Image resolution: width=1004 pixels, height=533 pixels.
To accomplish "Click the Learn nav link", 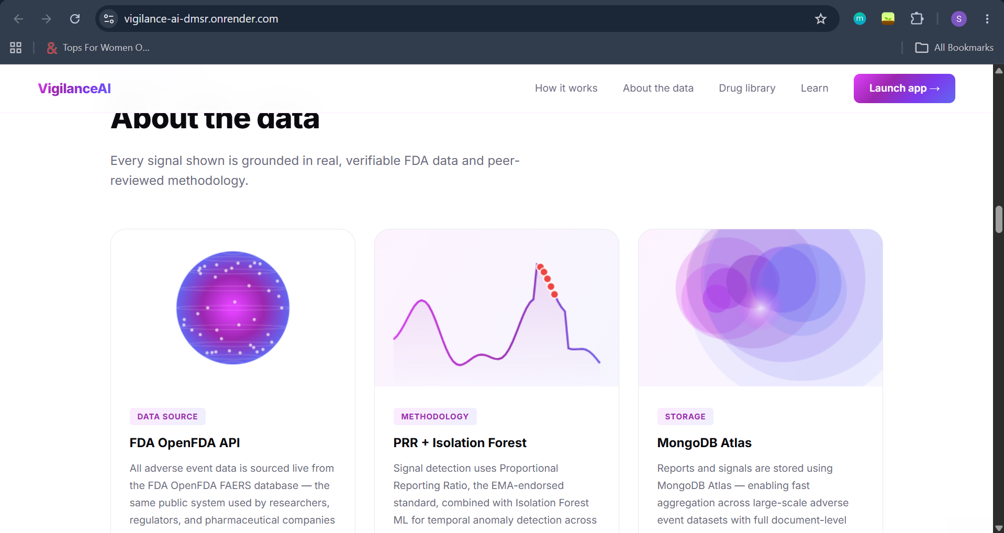I will click(x=814, y=88).
